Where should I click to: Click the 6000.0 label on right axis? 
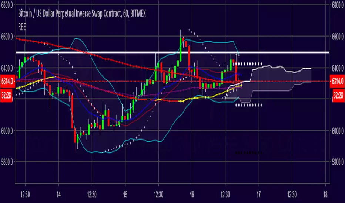tap(338, 131)
